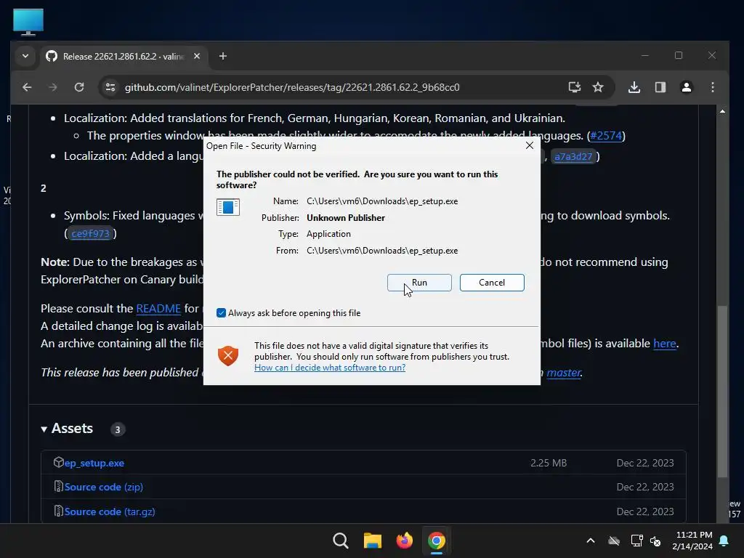Open Chrome downloads icon
The width and height of the screenshot is (744, 558).
(x=634, y=87)
